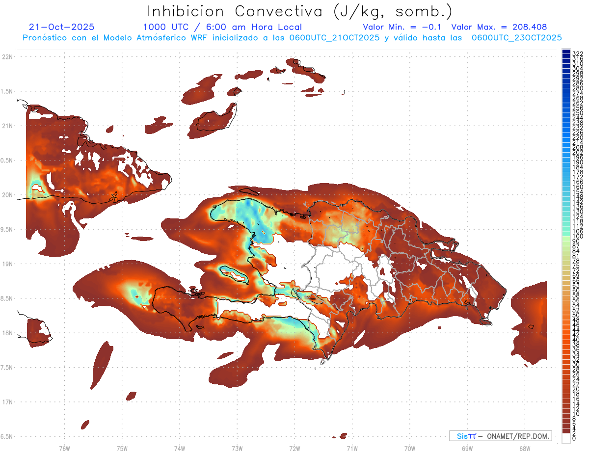
Task: Click the '75W' longitude label
Action: (122, 448)
